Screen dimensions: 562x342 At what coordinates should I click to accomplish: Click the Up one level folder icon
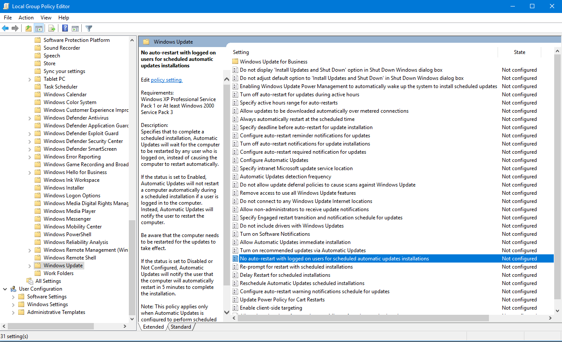(29, 28)
